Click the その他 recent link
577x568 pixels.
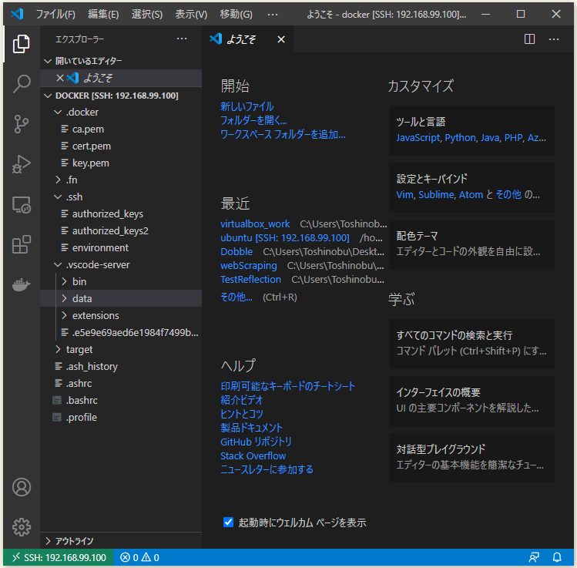pyautogui.click(x=237, y=297)
